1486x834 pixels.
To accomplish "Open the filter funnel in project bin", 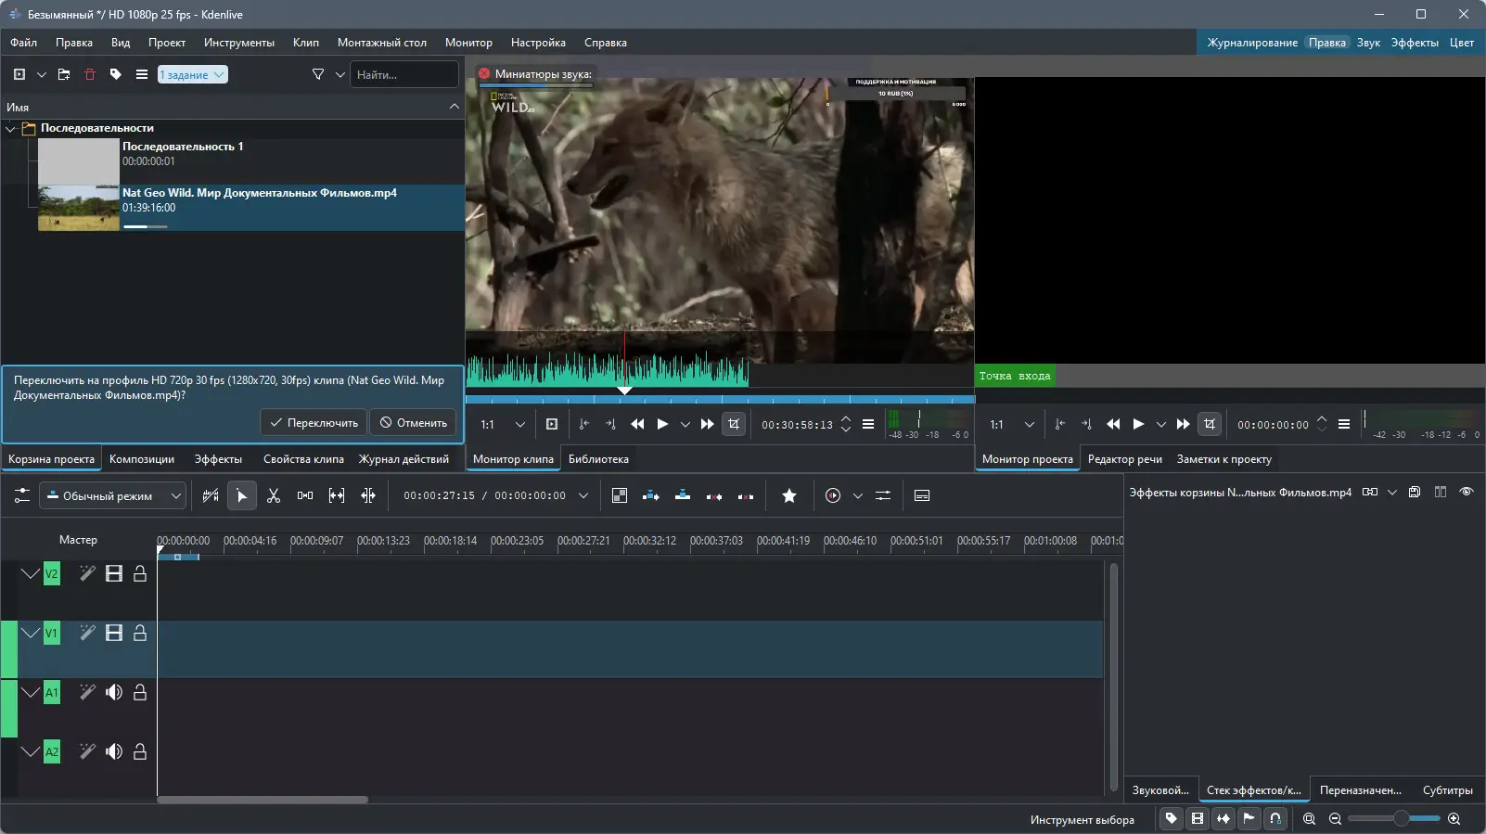I will [x=318, y=74].
